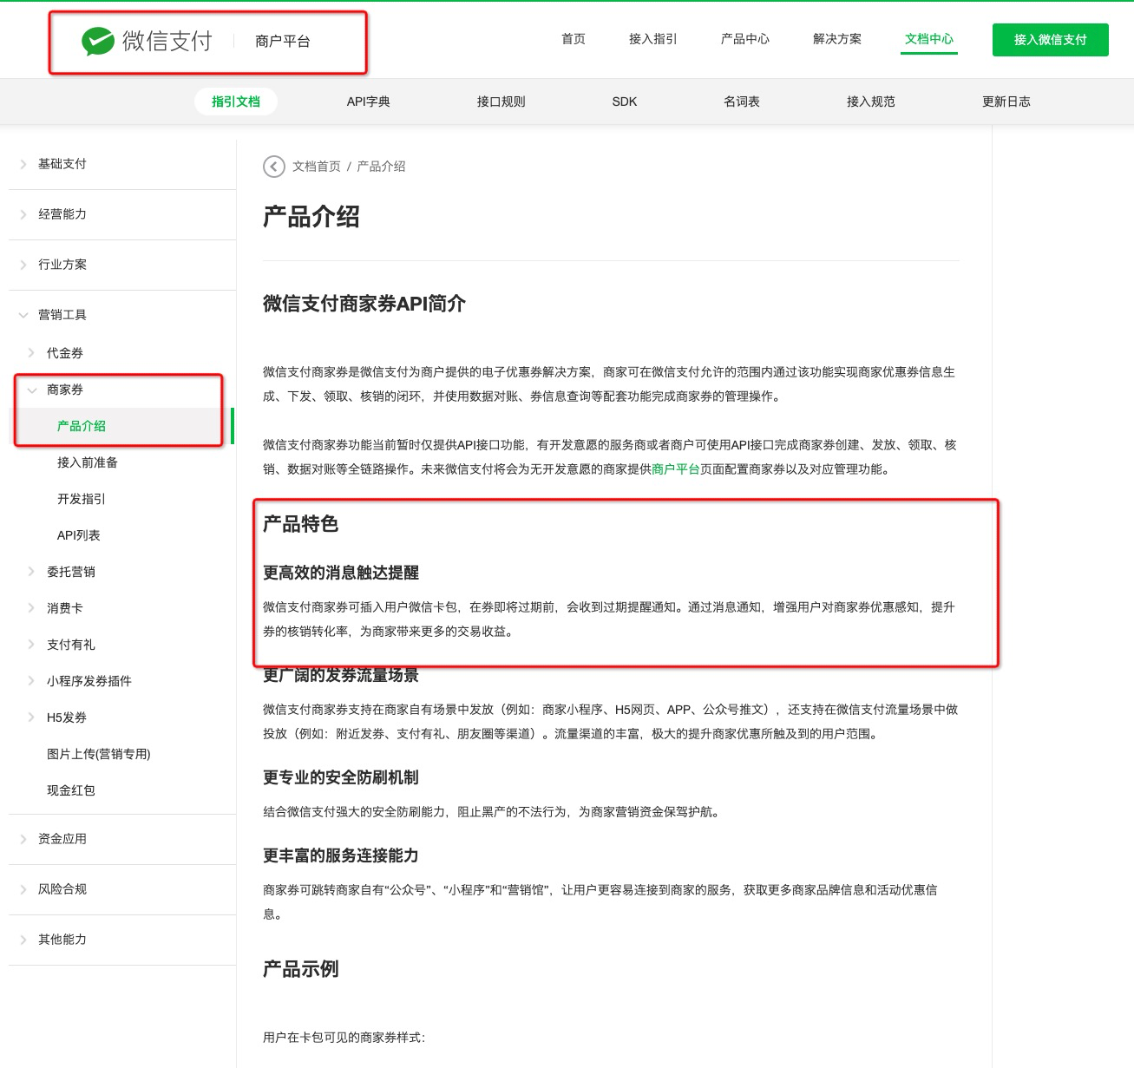This screenshot has width=1134, height=1068.
Task: Collapse the 营销工具 sidebar section chevron
Action: (x=23, y=315)
